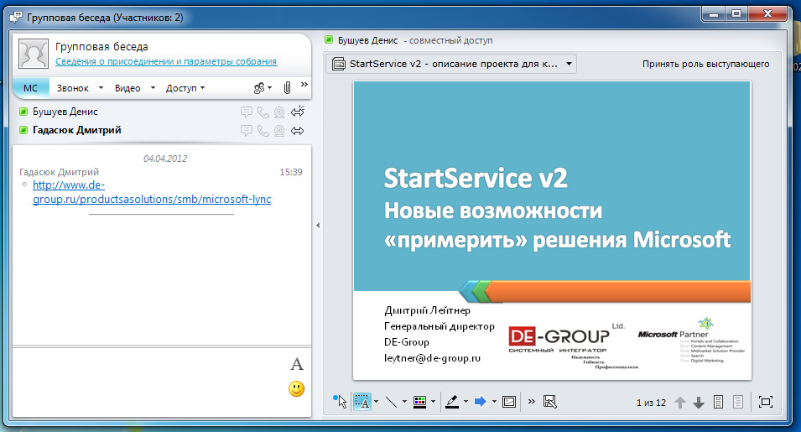Click the 04.04.2012 date label
The height and width of the screenshot is (432, 801).
(165, 159)
